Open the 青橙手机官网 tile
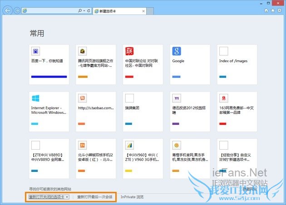This screenshot has width=286, height=205. tap(190, 159)
